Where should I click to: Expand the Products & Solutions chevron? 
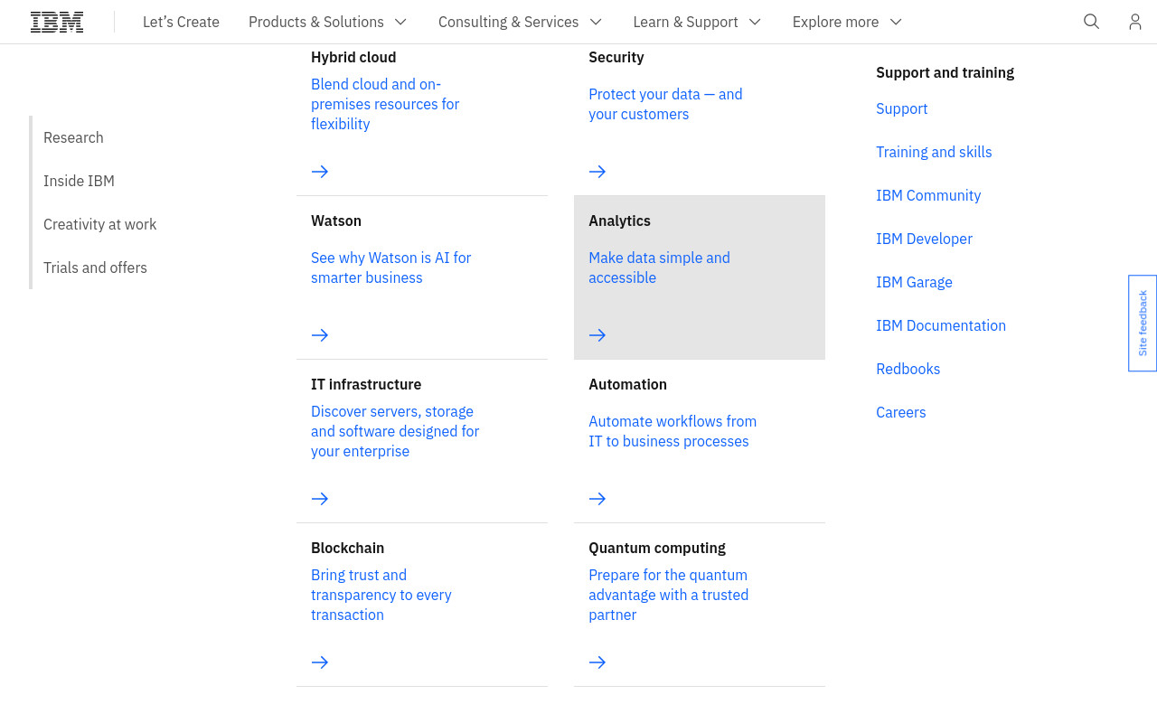(400, 22)
